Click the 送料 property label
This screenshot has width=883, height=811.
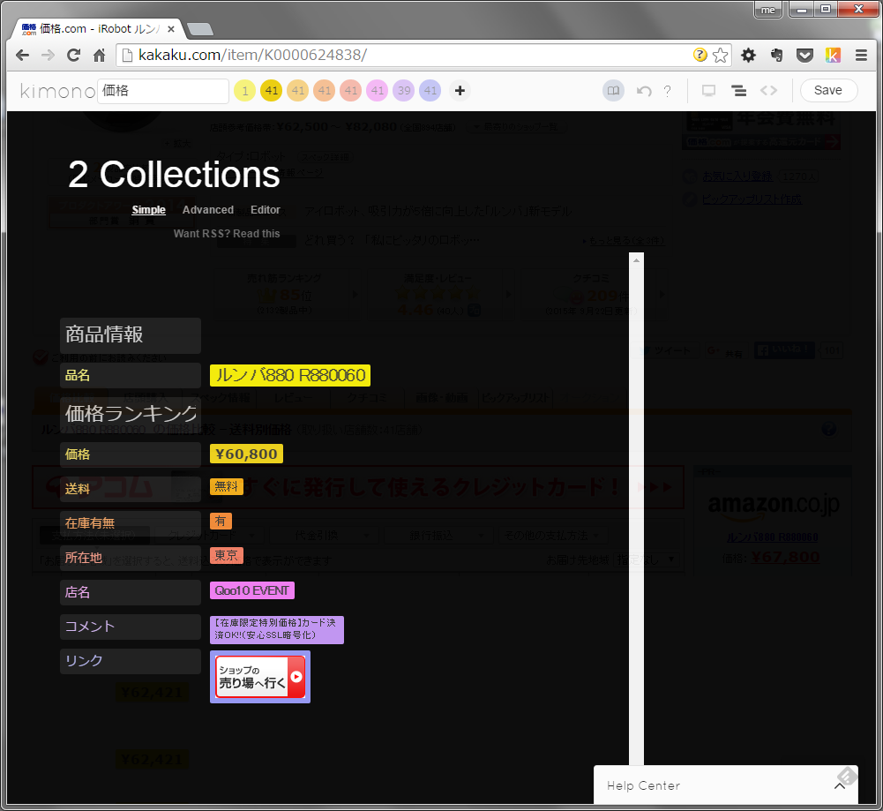pyautogui.click(x=130, y=489)
